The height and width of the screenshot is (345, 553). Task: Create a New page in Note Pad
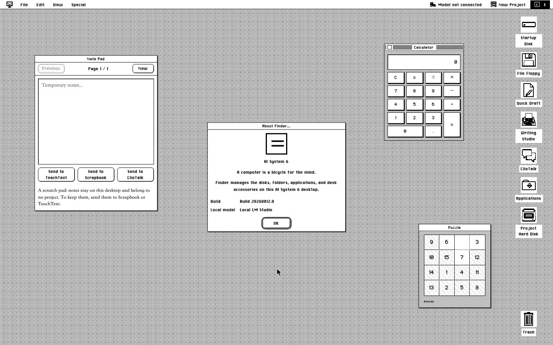(143, 68)
